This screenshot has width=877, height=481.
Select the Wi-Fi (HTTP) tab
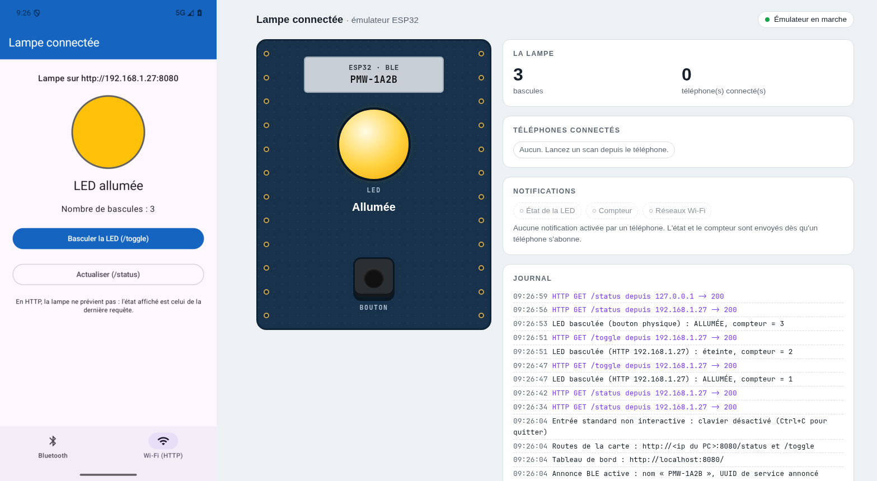[163, 446]
